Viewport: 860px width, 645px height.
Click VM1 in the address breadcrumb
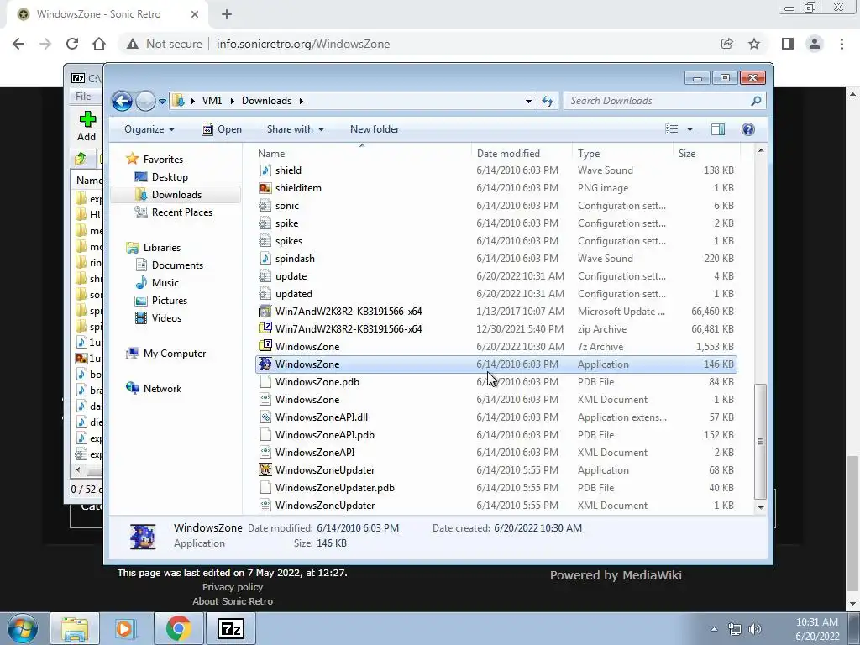click(212, 101)
